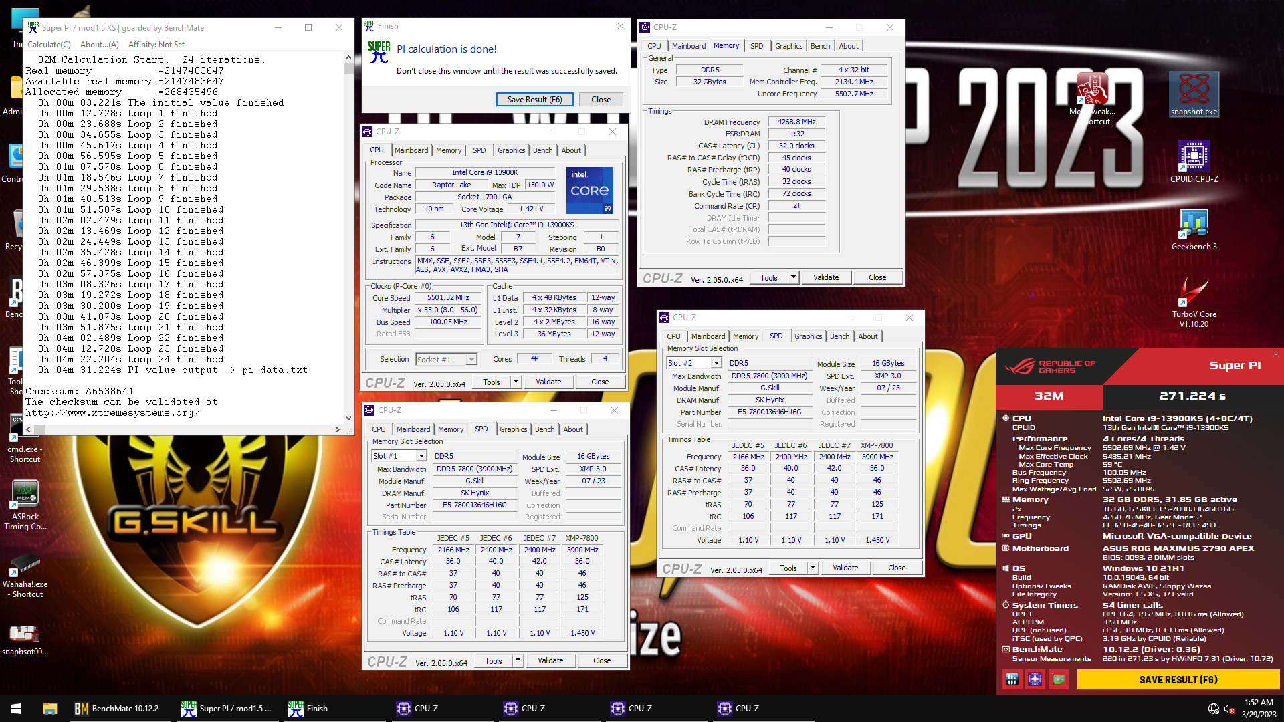The image size is (1284, 722).
Task: Click Validate in CPU-Z CPU window
Action: click(548, 382)
